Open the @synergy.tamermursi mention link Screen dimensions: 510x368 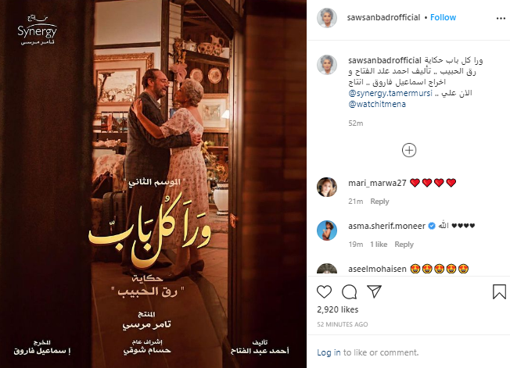pos(390,93)
